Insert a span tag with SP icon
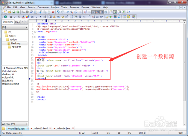The image size is (188, 136). pos(102,17)
